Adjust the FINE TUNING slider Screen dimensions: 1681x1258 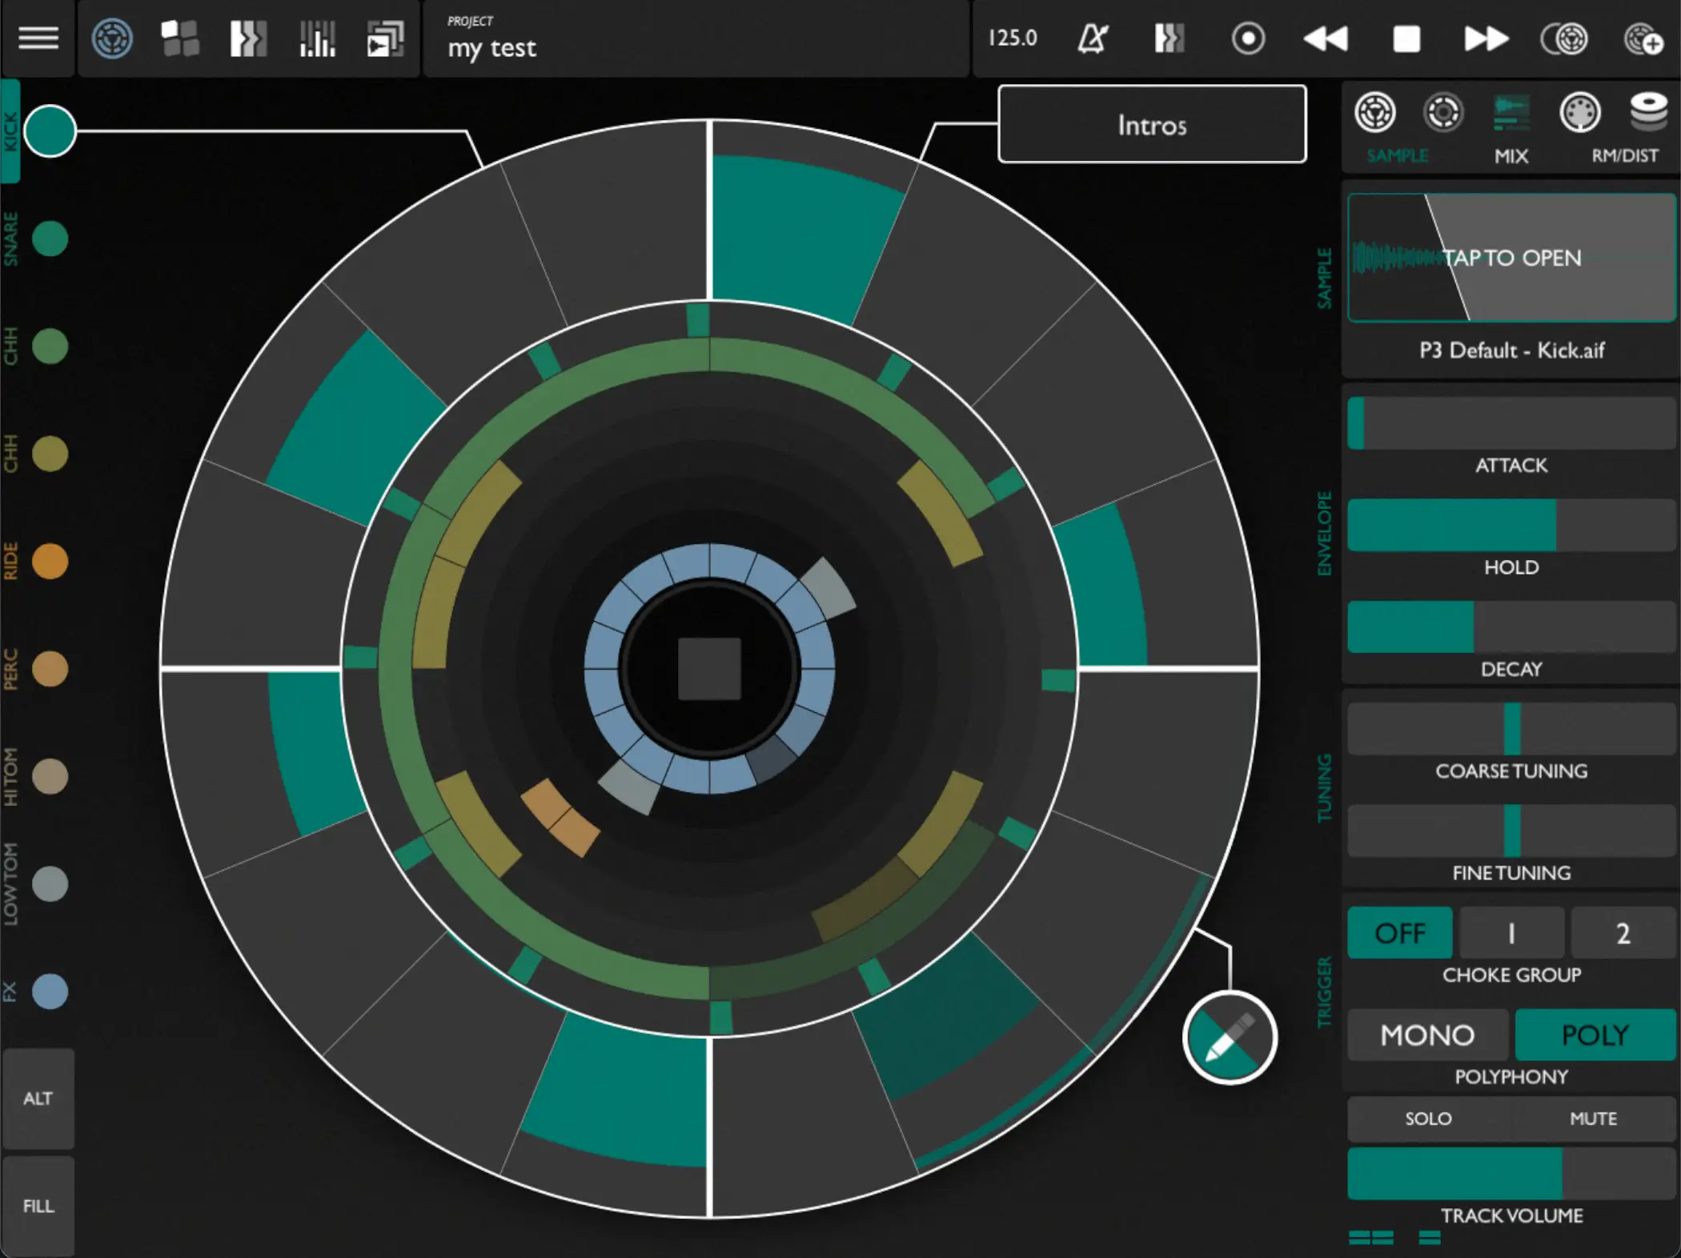[1511, 831]
